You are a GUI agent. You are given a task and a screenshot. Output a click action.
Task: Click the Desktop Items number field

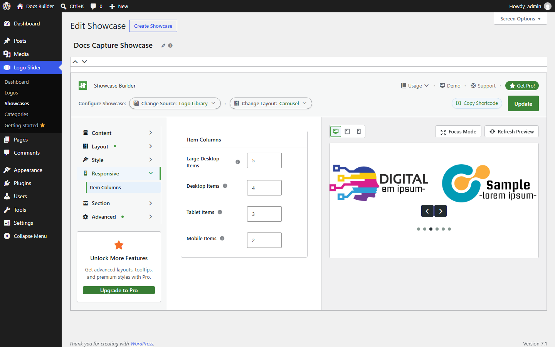pyautogui.click(x=264, y=188)
